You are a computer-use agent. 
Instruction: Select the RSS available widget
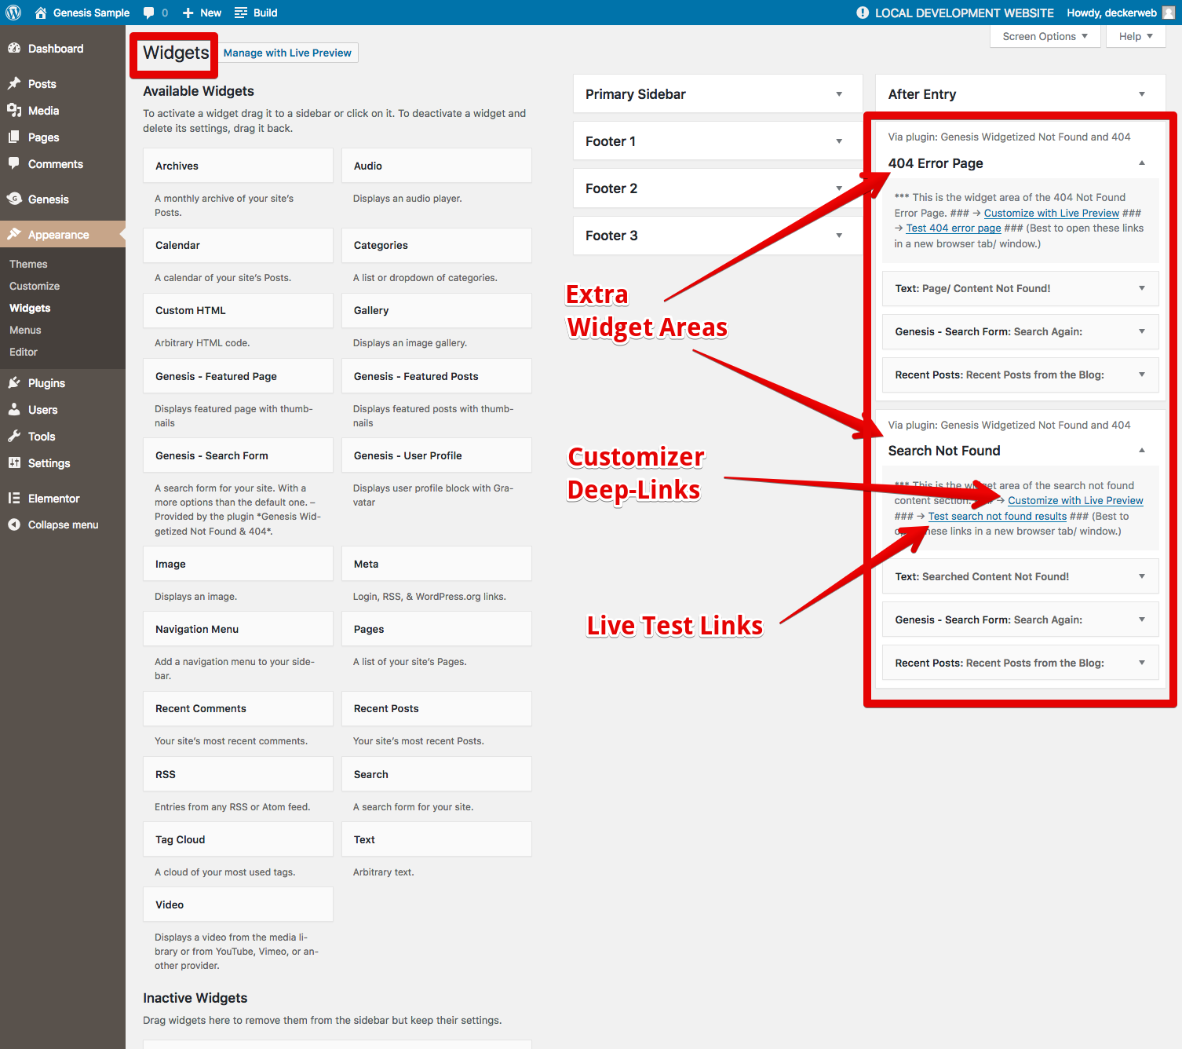pyautogui.click(x=238, y=774)
